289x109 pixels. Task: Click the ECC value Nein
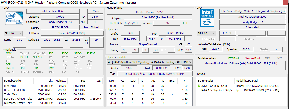tap(187, 68)
